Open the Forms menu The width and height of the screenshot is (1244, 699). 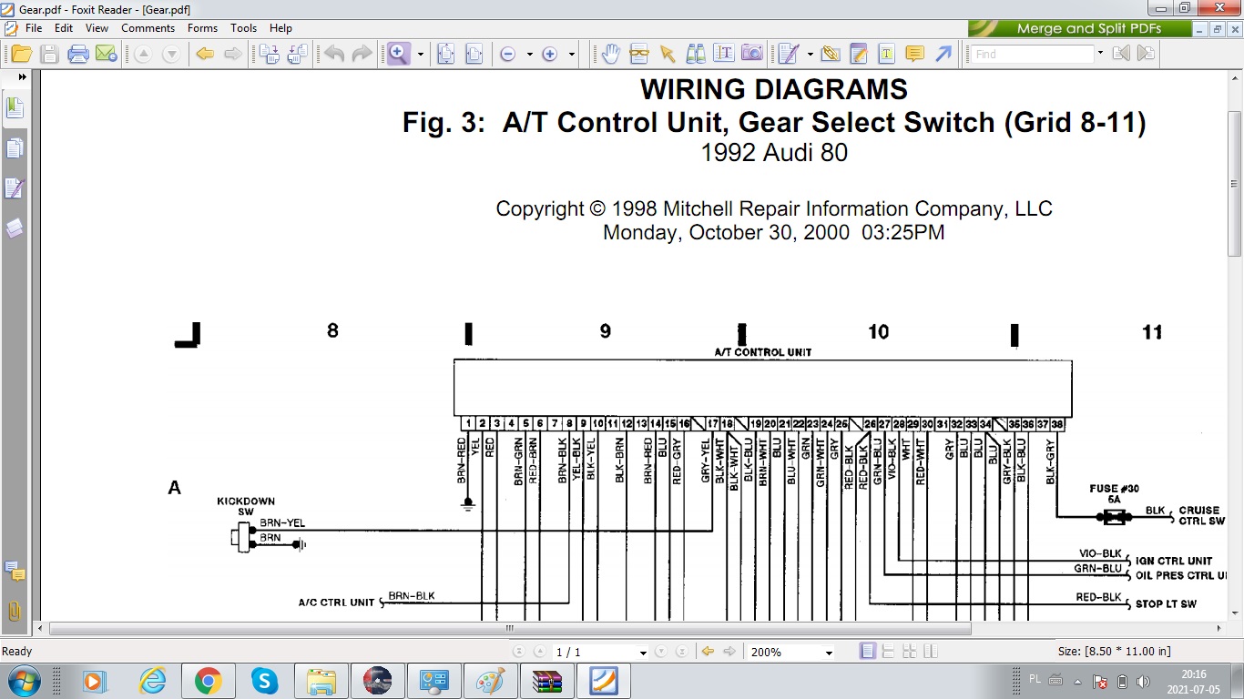(x=202, y=28)
